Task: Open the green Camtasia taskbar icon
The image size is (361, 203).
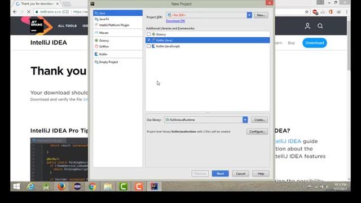Action: click(123, 187)
